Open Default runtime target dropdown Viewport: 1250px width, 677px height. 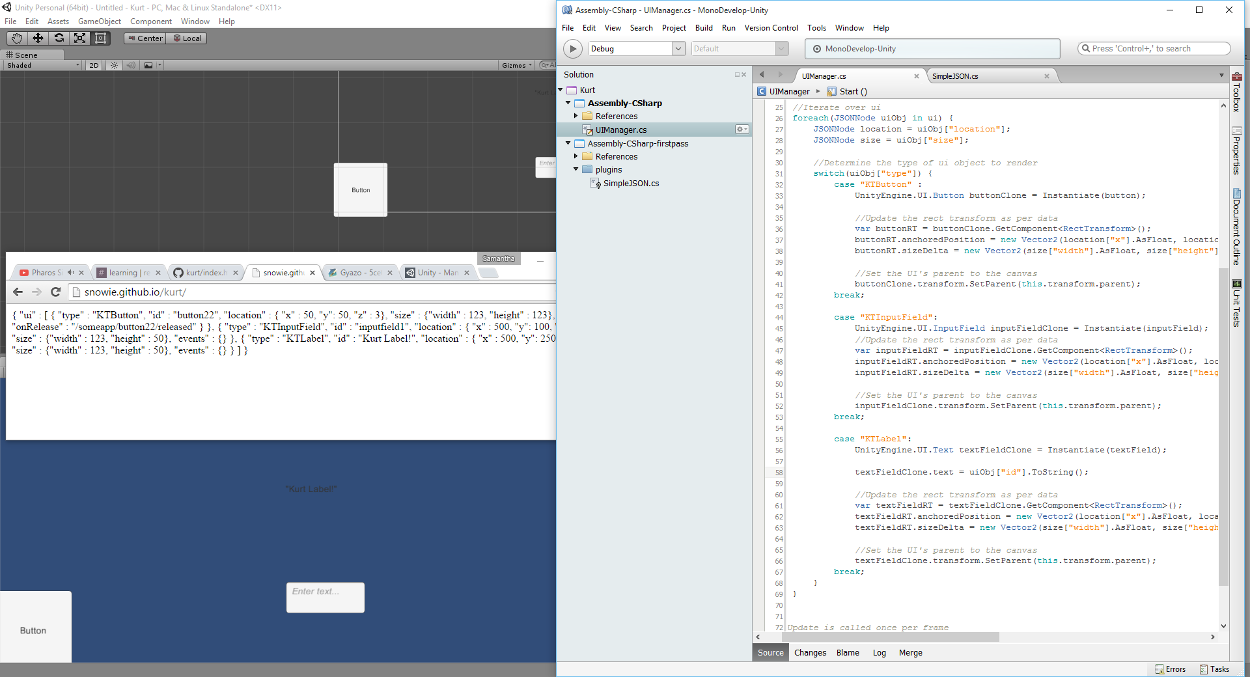pos(740,49)
